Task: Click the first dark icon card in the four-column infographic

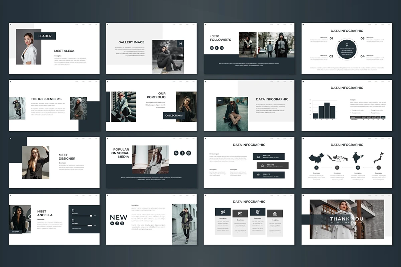Action: [223, 212]
